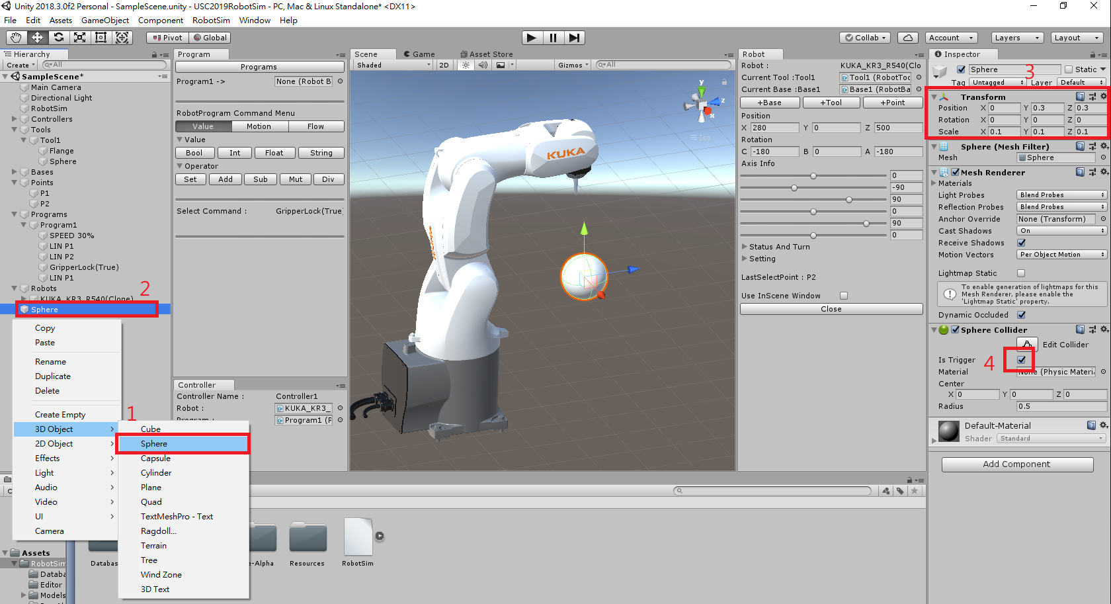Choose Sphere from 3D Object submenu
Viewport: 1111px width, 604px height.
183,444
